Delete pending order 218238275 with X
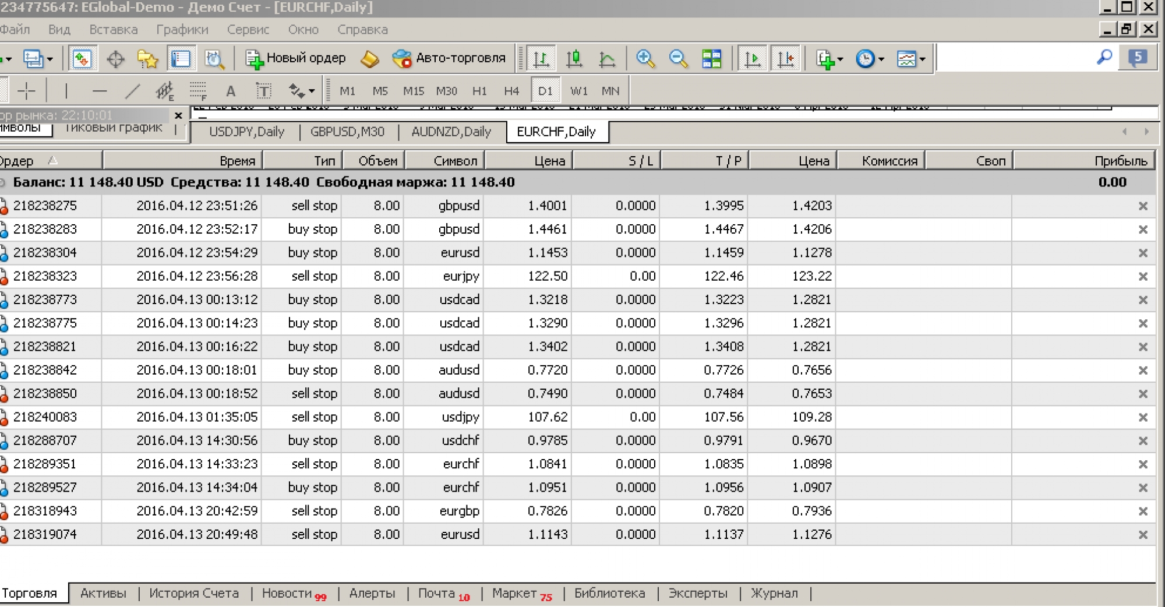 (x=1142, y=206)
